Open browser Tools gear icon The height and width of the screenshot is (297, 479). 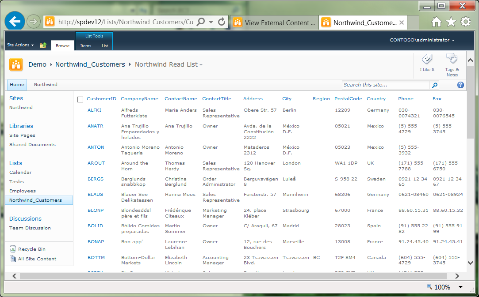(x=466, y=22)
